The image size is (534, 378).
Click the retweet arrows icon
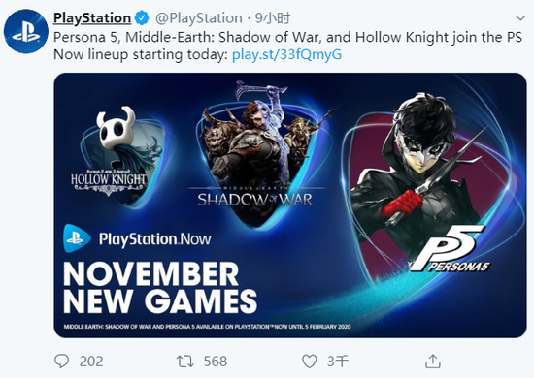click(x=184, y=362)
